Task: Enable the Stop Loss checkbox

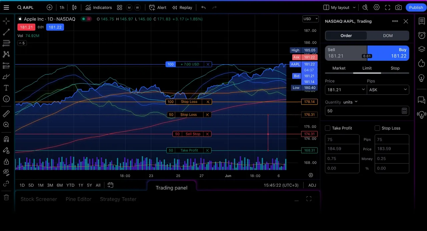Action: pos(377,128)
